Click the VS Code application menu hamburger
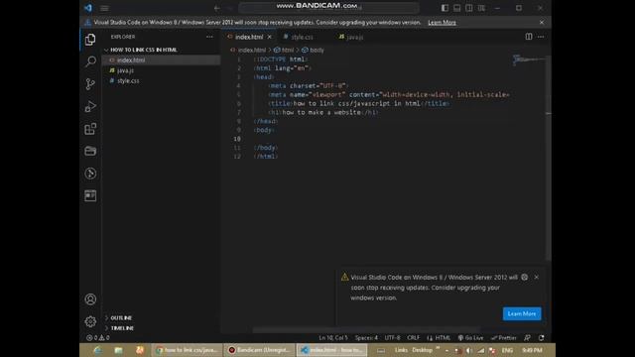This screenshot has width=635, height=357. pyautogui.click(x=104, y=8)
